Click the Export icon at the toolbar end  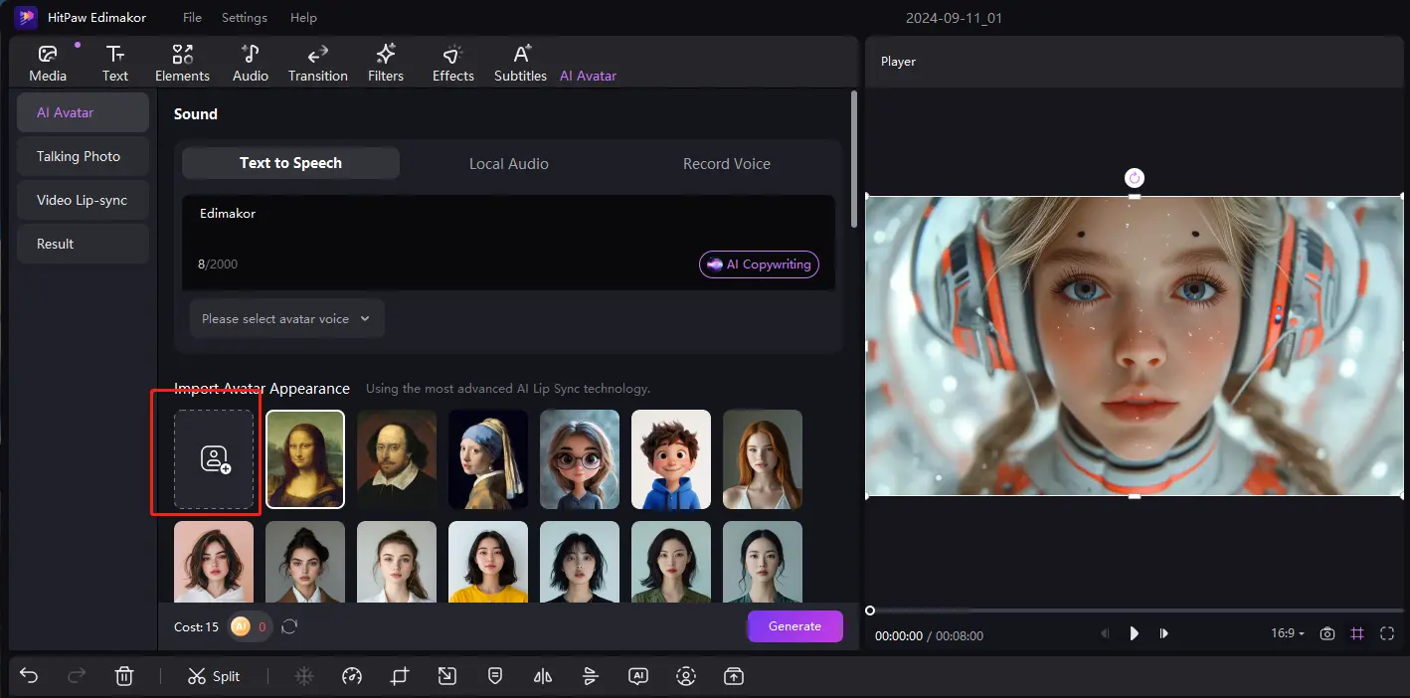[x=733, y=676]
